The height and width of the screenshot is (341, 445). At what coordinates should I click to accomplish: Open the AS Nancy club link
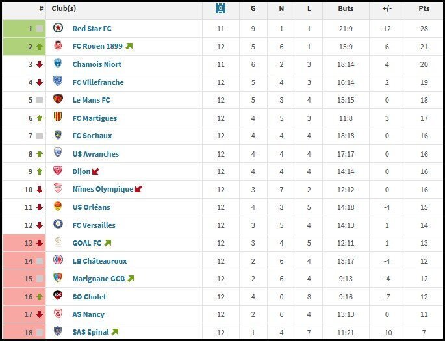click(x=88, y=314)
